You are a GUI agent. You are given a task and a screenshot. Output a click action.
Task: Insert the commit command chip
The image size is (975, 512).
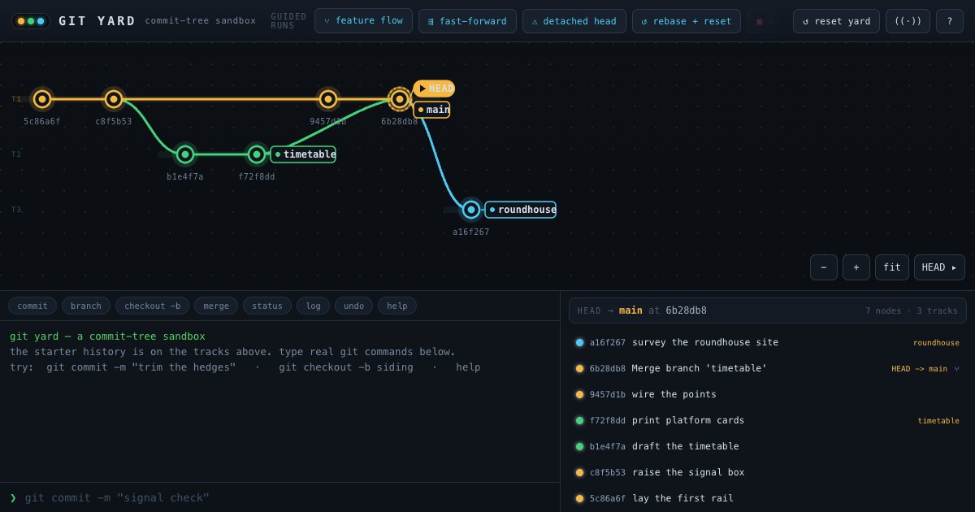point(32,306)
